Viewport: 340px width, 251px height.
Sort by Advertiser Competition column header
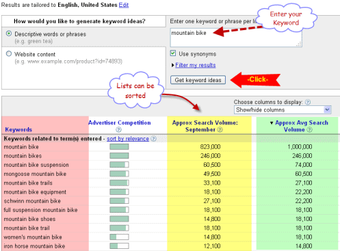[120, 122]
